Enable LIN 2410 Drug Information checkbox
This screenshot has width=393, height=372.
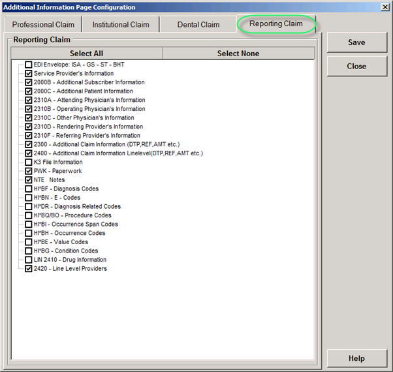click(29, 260)
